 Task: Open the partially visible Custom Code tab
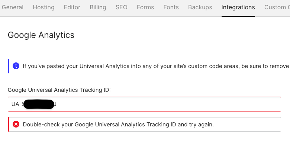[277, 7]
